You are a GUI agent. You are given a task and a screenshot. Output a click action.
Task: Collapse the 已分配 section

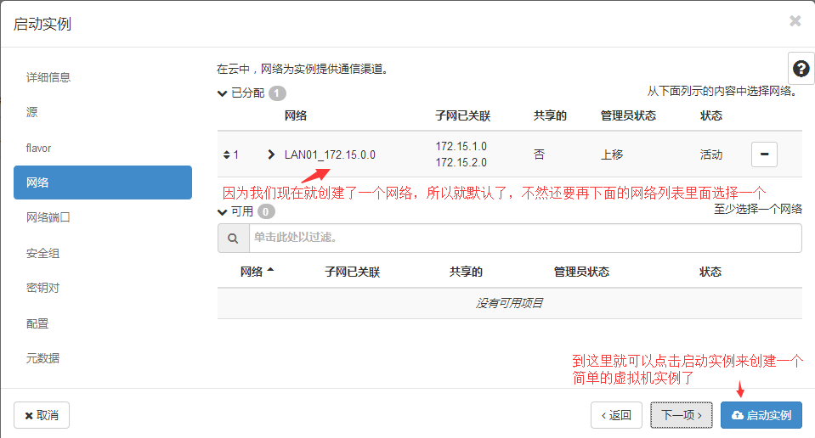pyautogui.click(x=223, y=93)
